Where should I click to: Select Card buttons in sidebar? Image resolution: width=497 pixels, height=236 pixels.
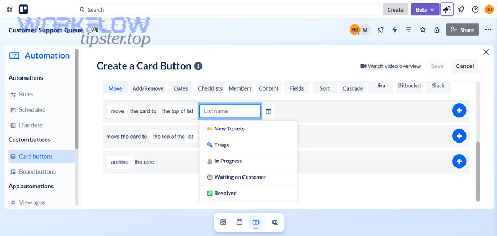pyautogui.click(x=41, y=156)
